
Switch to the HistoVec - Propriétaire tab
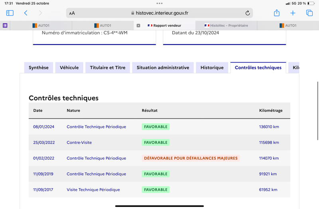coord(226,25)
